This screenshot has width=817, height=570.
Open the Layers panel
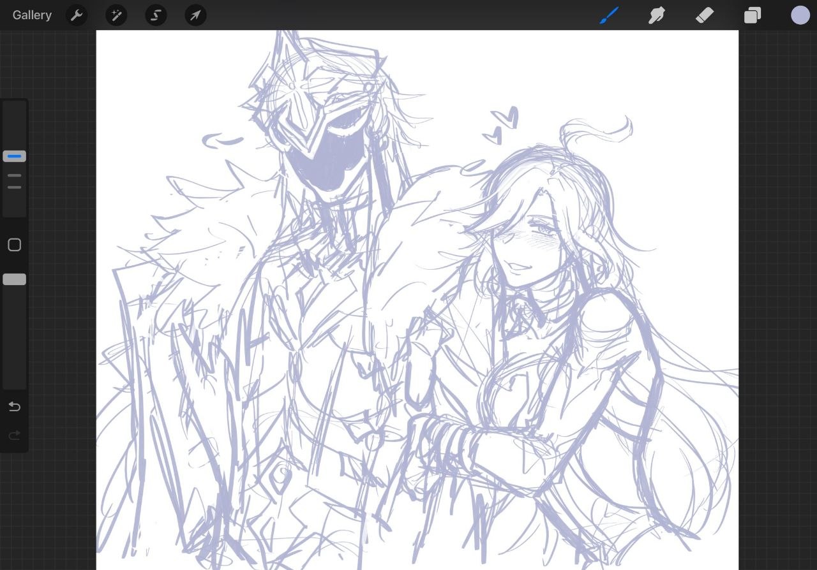pyautogui.click(x=753, y=15)
